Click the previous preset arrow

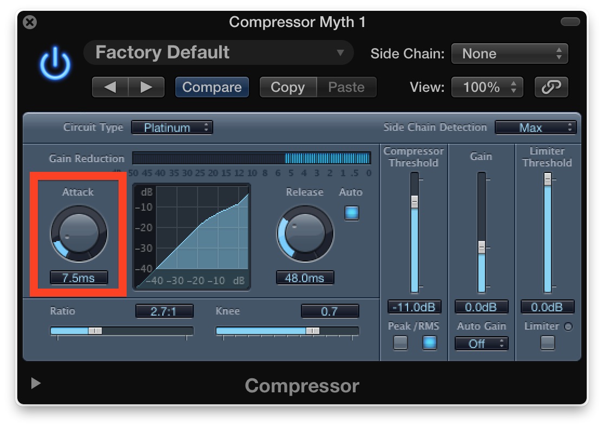[111, 87]
